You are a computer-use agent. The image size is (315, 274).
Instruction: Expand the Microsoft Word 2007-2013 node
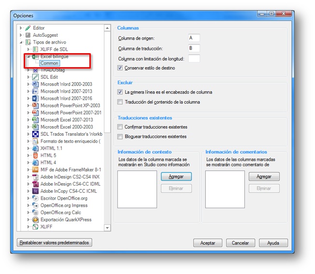click(x=28, y=91)
